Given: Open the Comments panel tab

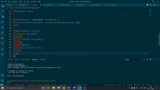Looking at the screenshot, I should click(x=42, y=59).
